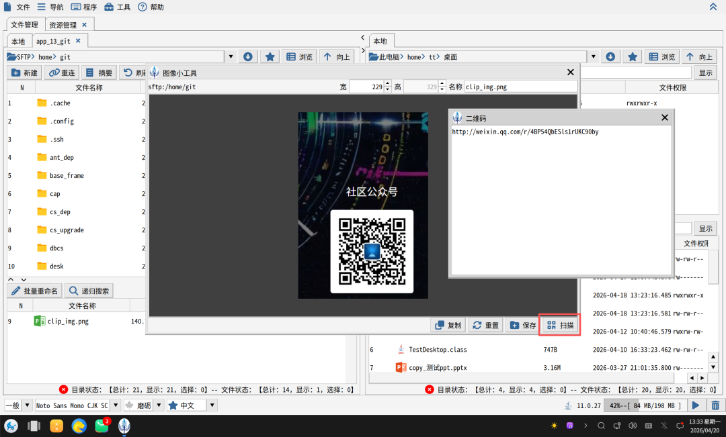Select the desk folder
The image size is (726, 437).
click(x=77, y=266)
